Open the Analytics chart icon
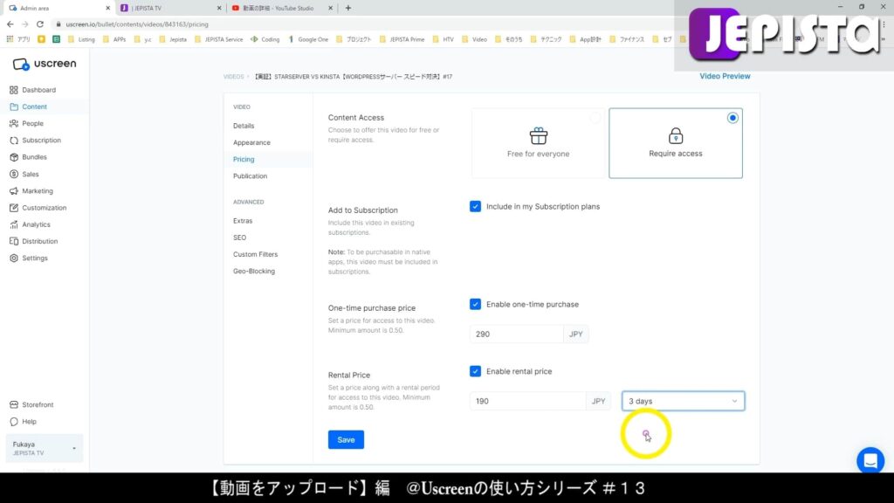 click(x=14, y=224)
